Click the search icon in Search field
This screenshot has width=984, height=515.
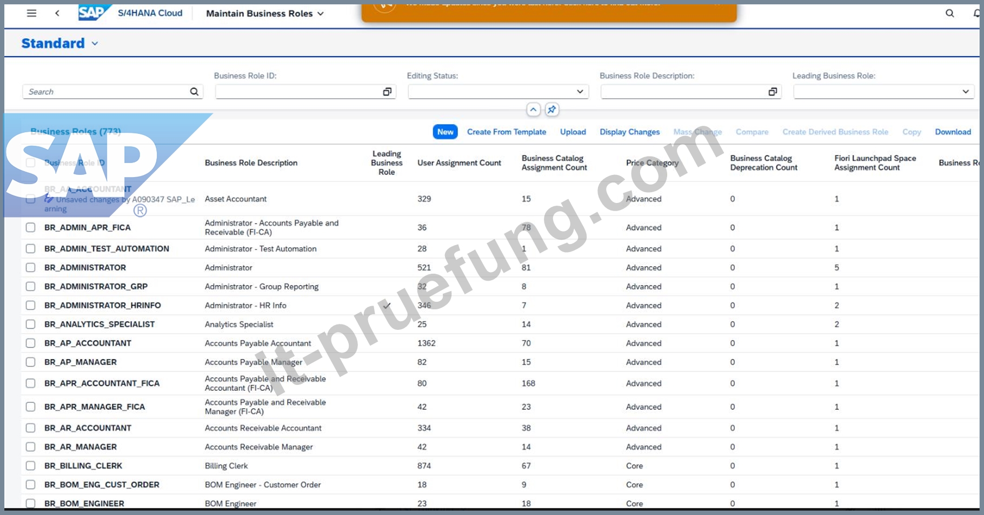194,92
